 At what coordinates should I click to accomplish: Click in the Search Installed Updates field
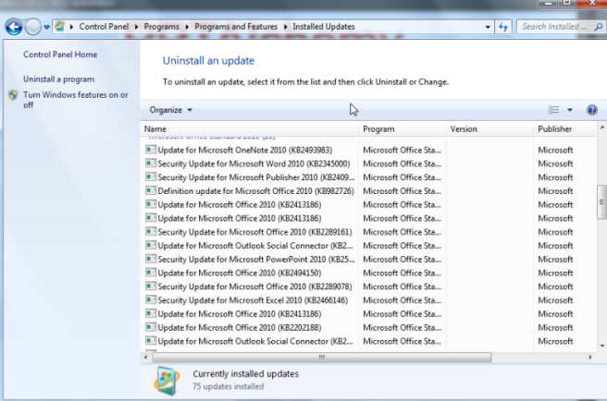click(x=555, y=27)
